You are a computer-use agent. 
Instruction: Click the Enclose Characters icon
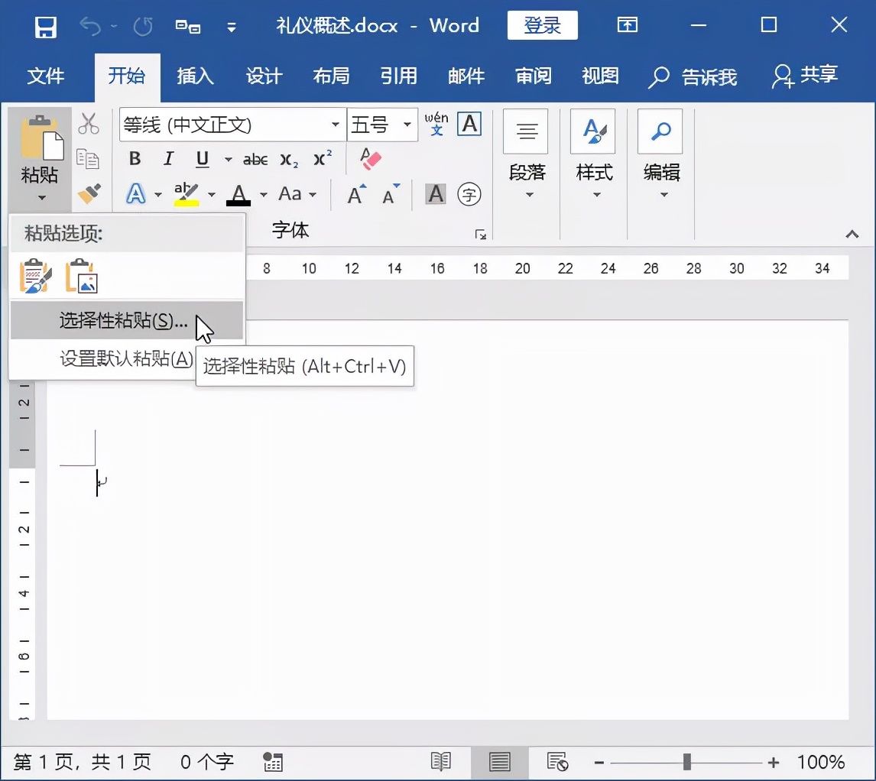(469, 193)
